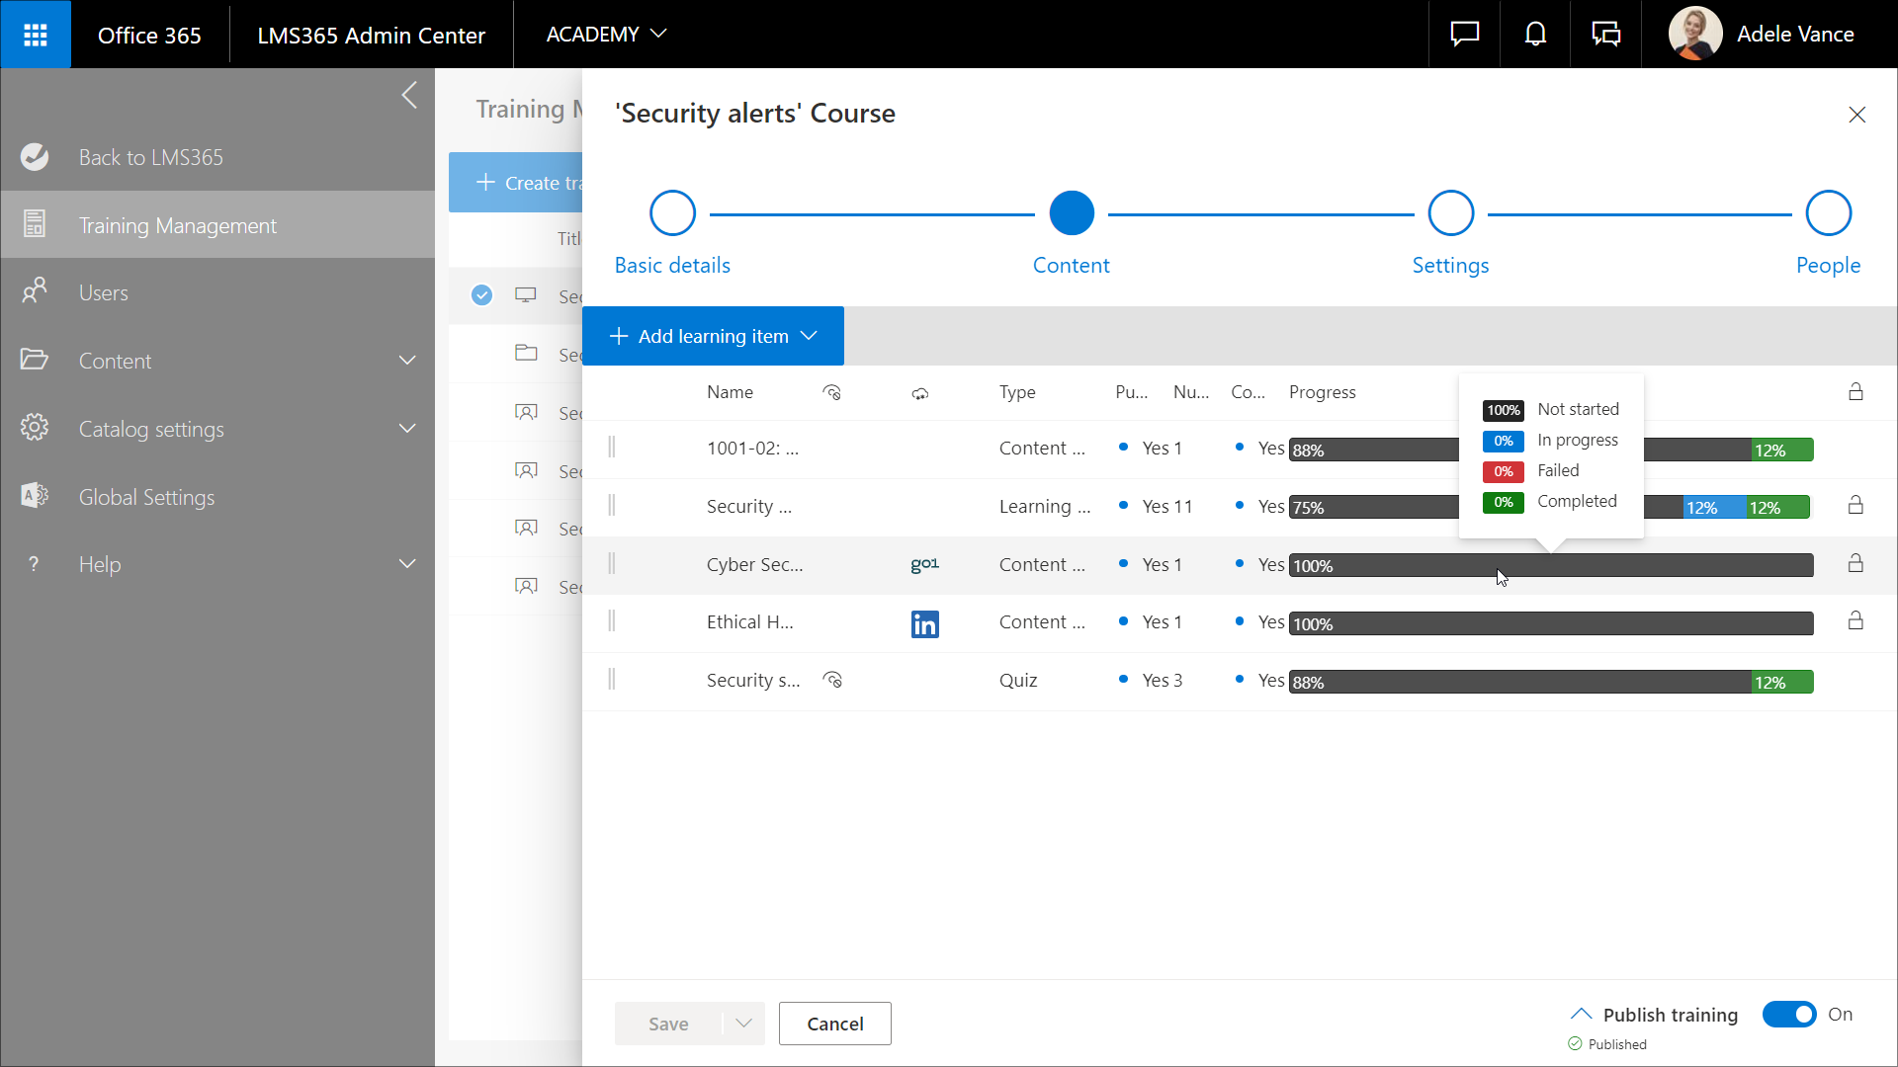The image size is (1898, 1067).
Task: Open the chat feedback icon in header
Action: (1464, 35)
